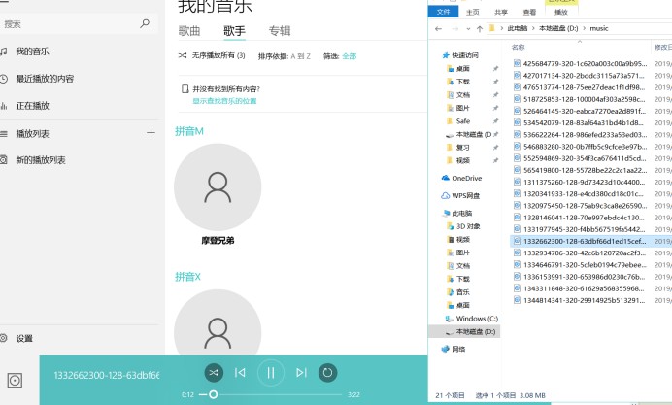Open the 播放 ribbon tab in Explorer

coord(561,12)
